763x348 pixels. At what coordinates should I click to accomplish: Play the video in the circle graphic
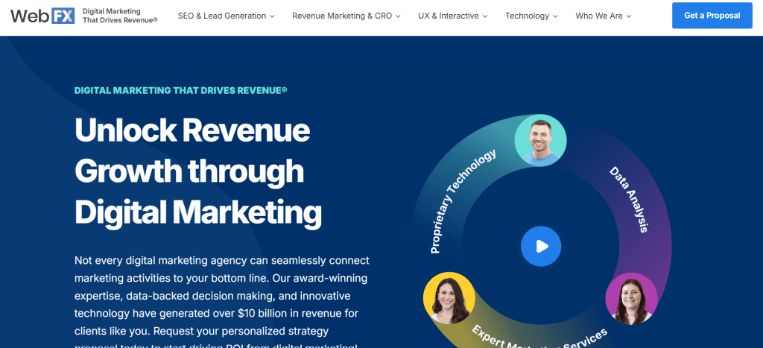click(x=541, y=246)
